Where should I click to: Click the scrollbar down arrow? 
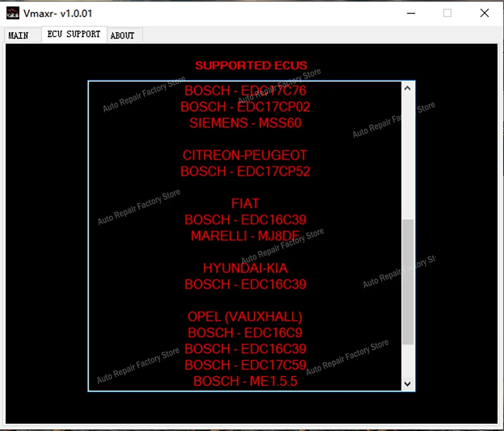pyautogui.click(x=408, y=384)
